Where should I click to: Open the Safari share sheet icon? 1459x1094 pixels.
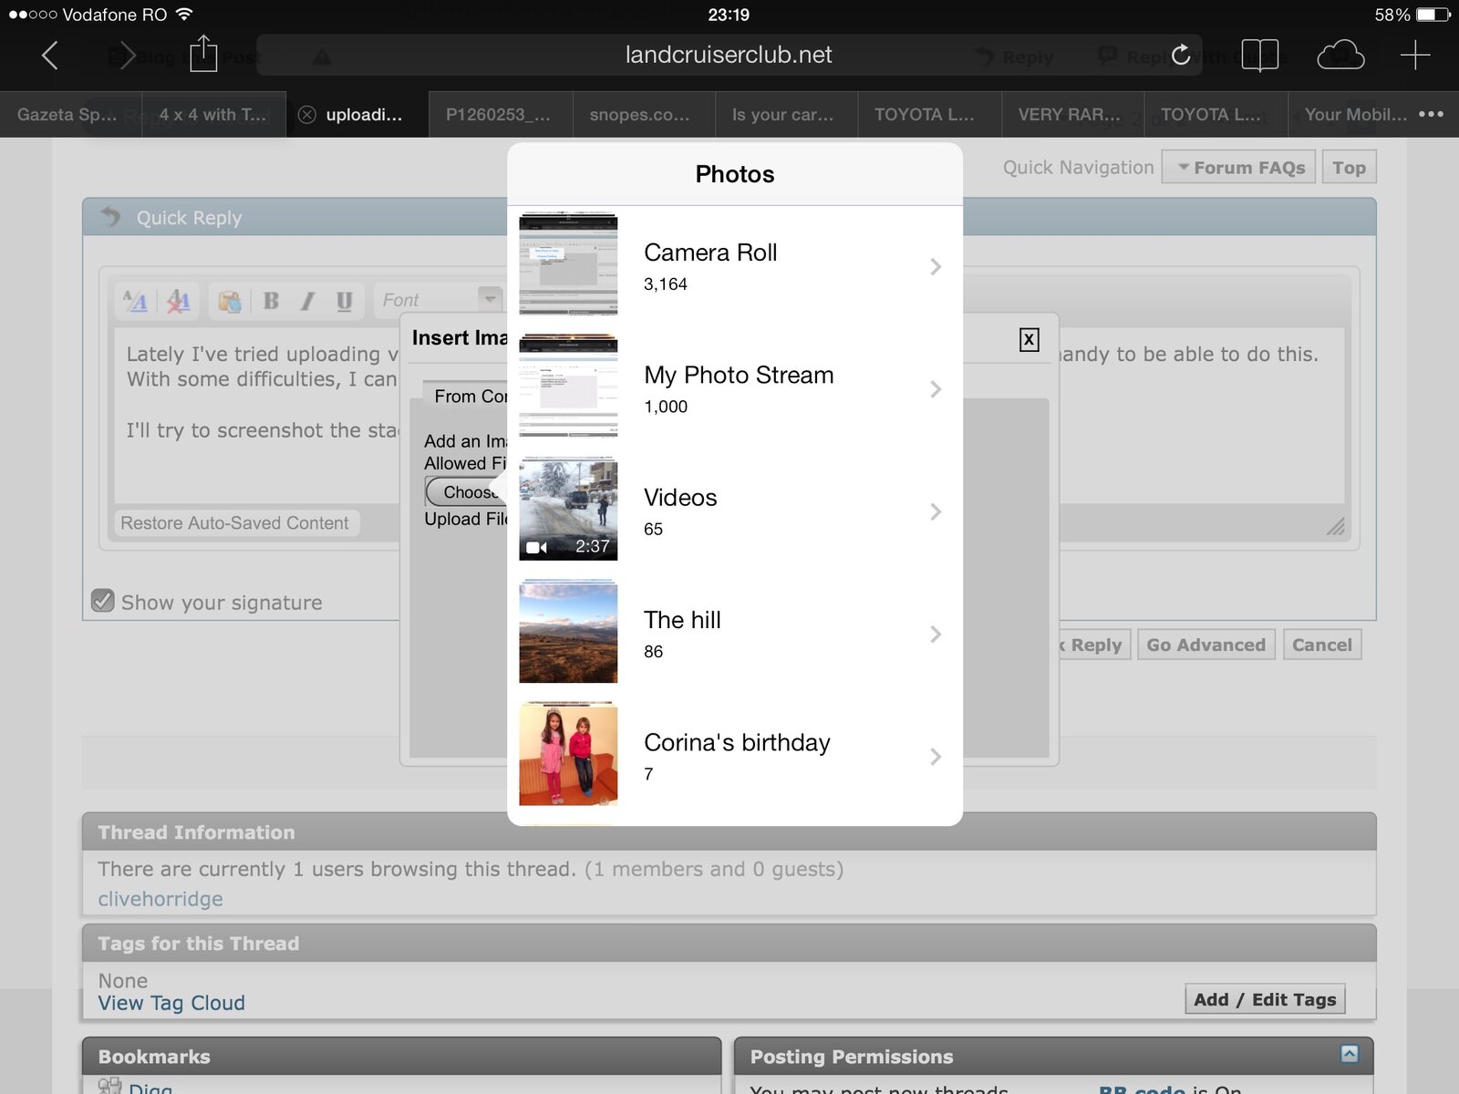(203, 54)
